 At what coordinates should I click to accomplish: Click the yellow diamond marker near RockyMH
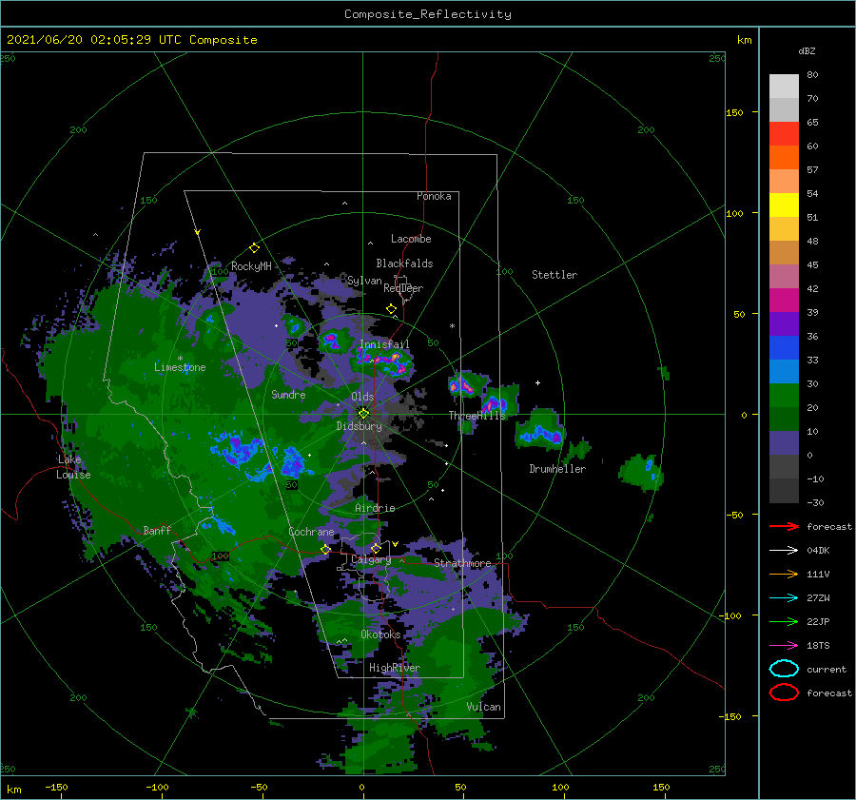(x=254, y=248)
